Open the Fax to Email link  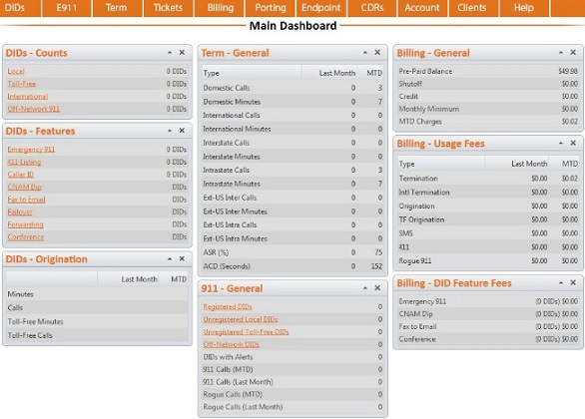pyautogui.click(x=26, y=200)
